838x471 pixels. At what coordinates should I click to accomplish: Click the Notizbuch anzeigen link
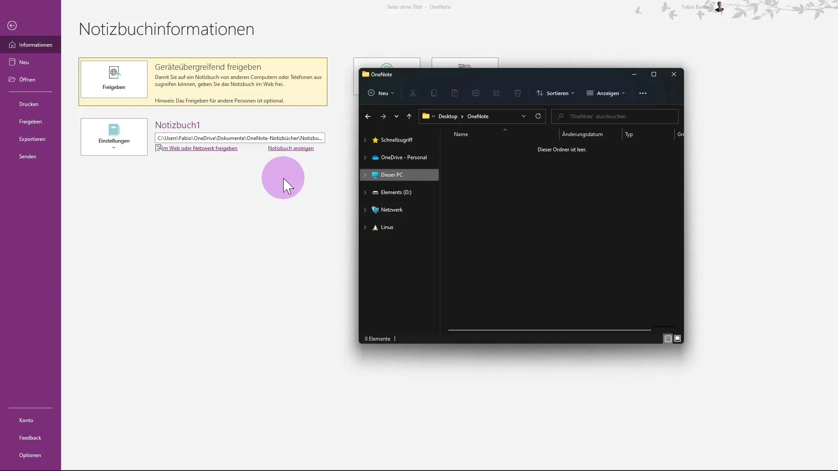tap(291, 148)
